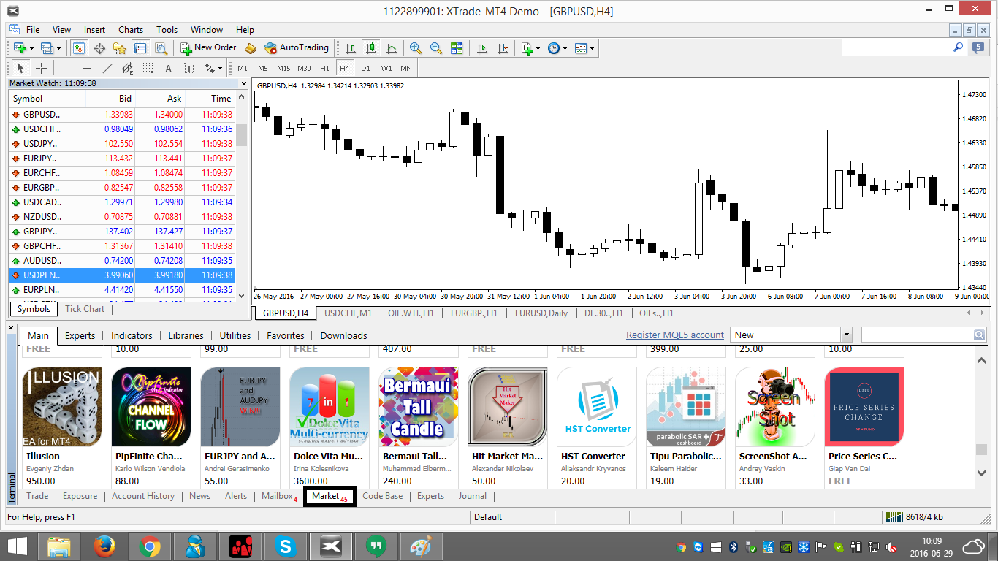Viewport: 998px width, 561px height.
Task: Close the Terminal panel with its X
Action: (x=12, y=328)
